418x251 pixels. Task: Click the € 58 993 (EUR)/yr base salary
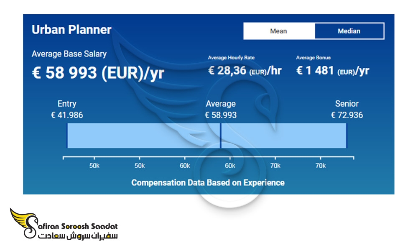tap(98, 73)
